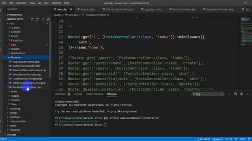Show the problems count badge
252x141 pixels.
tap(69, 94)
